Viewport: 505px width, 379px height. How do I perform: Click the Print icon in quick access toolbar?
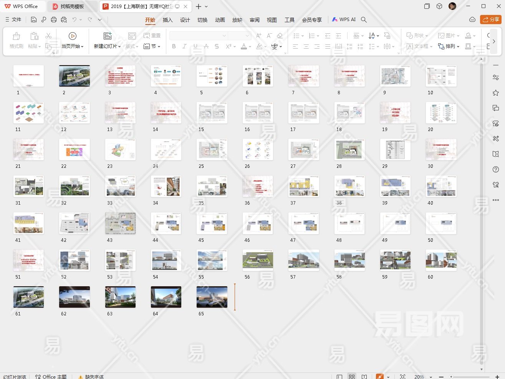54,20
